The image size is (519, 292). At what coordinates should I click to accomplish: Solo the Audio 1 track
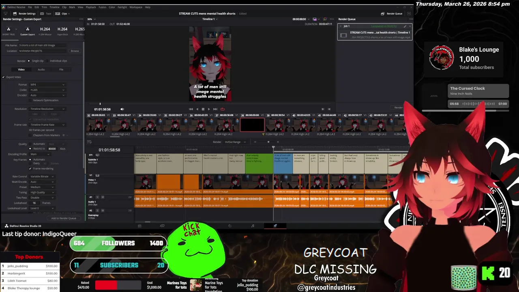click(97, 197)
